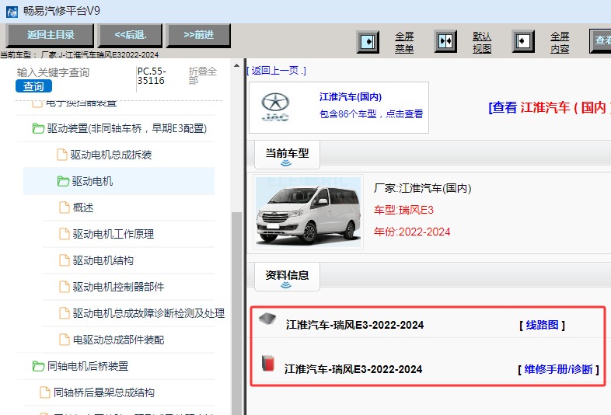611x415 pixels.
Task: Click the text 车型:瑞风E3
Action: (403, 211)
